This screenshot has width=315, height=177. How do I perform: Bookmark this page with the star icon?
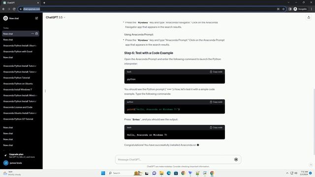point(283,9)
